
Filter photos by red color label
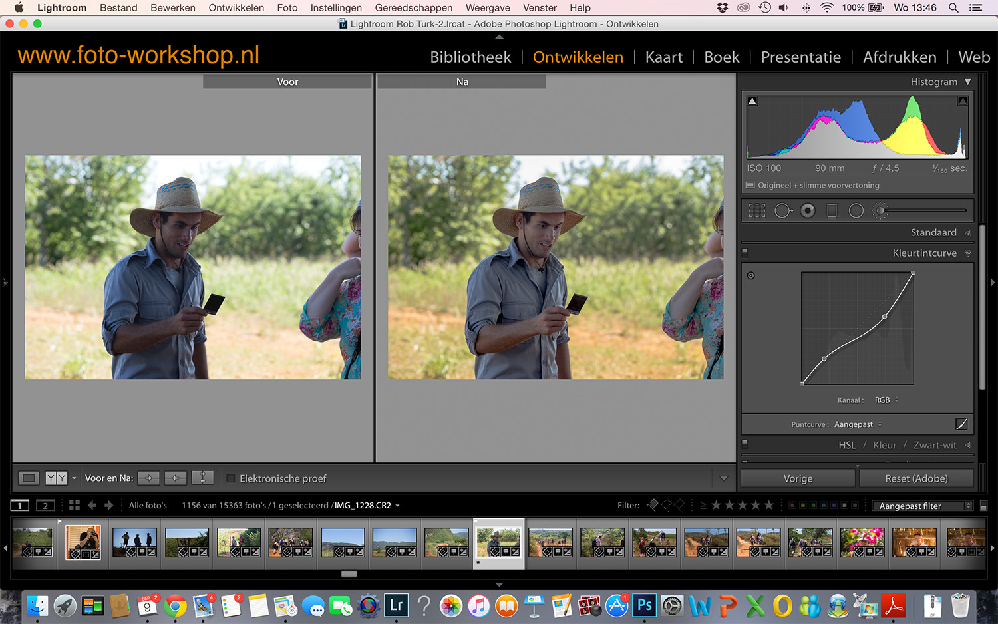click(792, 506)
